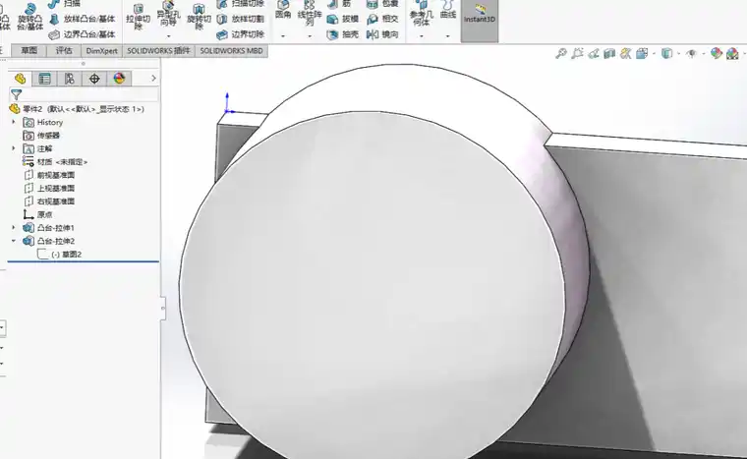Switch to the 草图 sketch tab
The image size is (747, 459).
click(x=29, y=50)
